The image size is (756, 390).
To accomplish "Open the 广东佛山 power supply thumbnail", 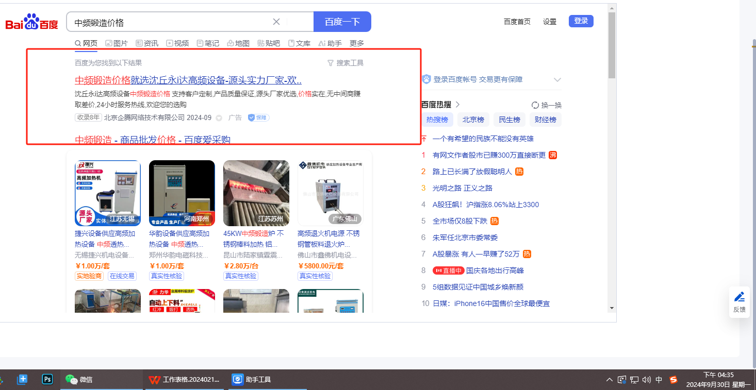I will 331,193.
